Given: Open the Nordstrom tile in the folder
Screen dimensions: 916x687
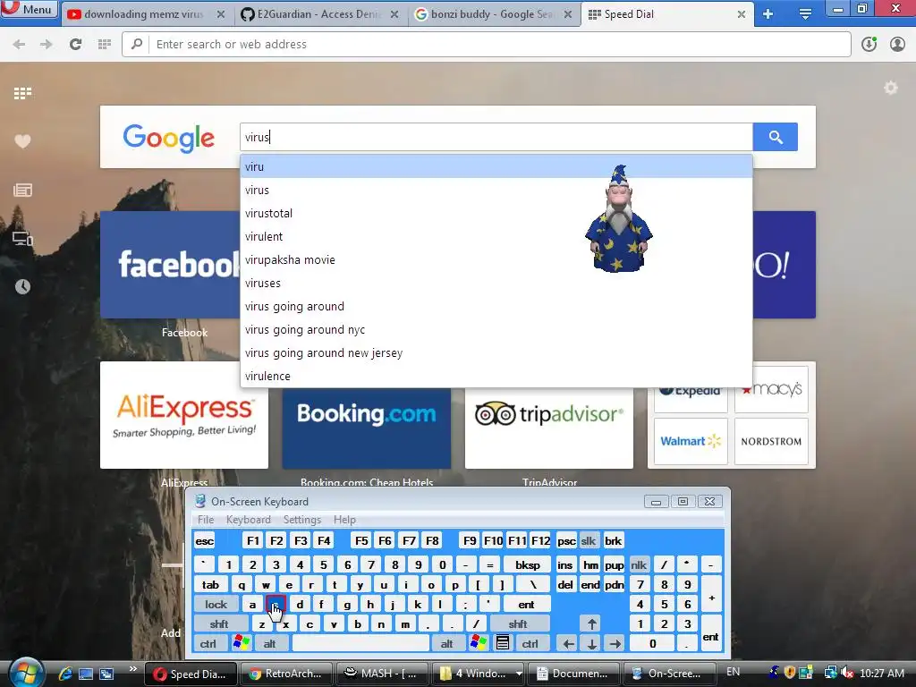Looking at the screenshot, I should (x=771, y=441).
